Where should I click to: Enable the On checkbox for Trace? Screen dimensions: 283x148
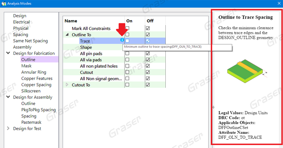pos(127,41)
